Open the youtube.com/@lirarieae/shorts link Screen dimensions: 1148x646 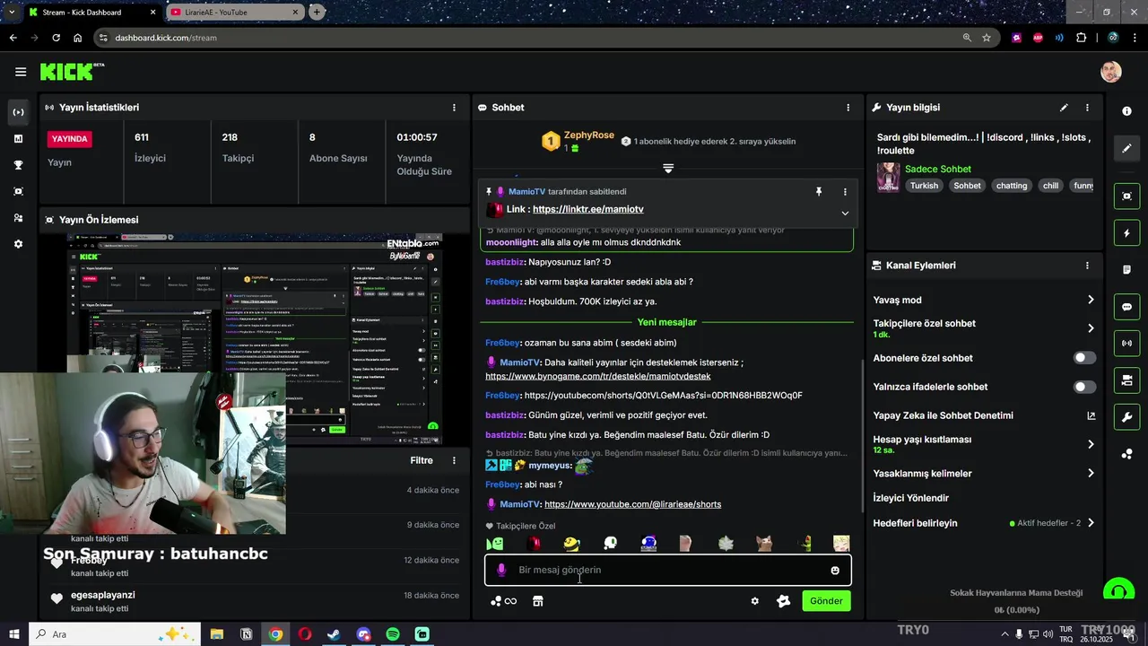632,504
